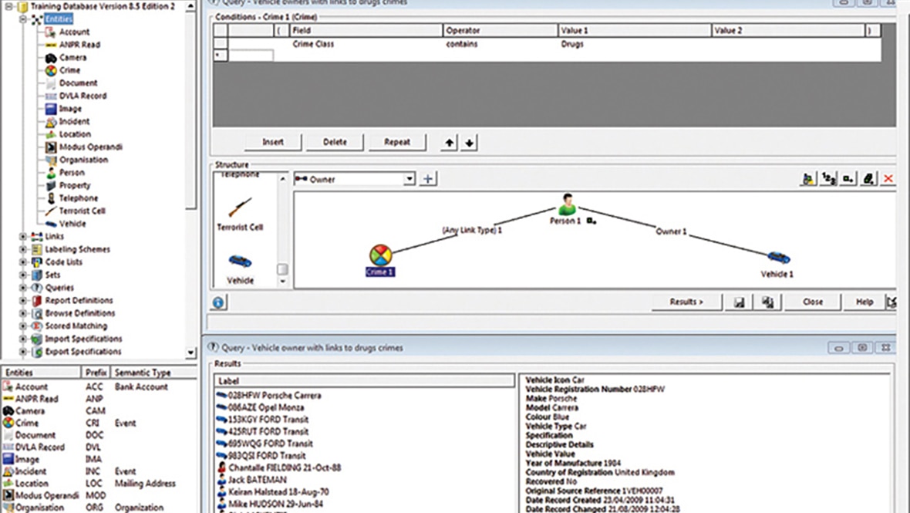Image resolution: width=910 pixels, height=513 pixels.
Task: Click the Results > button
Action: 686,302
